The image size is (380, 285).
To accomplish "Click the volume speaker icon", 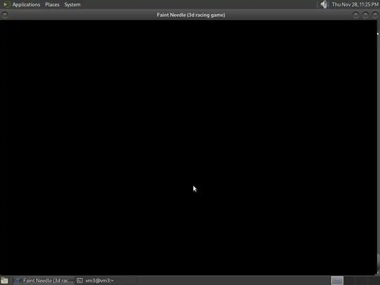I will coord(324,4).
